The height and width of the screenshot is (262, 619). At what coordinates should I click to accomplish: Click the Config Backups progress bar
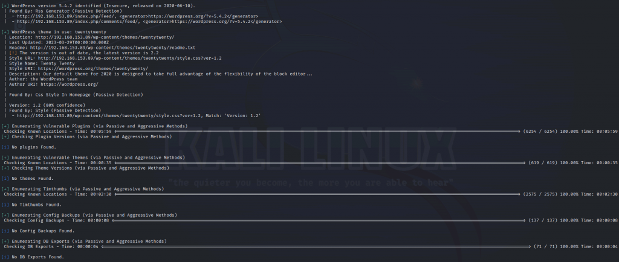[319, 220]
